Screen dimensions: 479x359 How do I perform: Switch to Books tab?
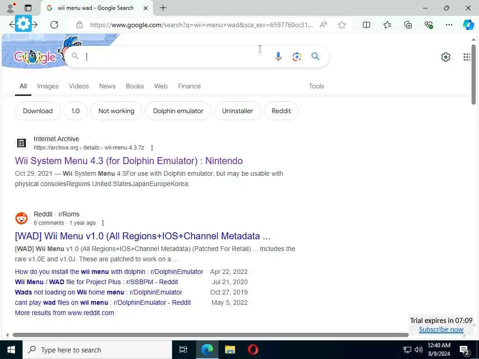coord(135,86)
